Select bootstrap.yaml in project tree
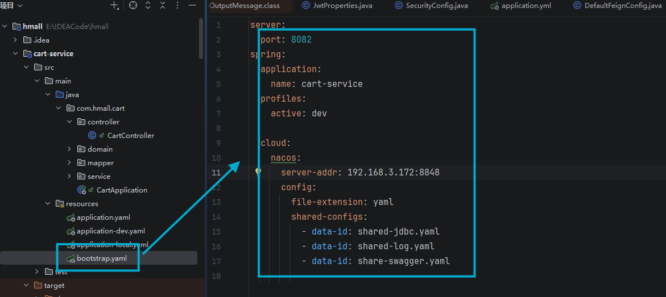This screenshot has width=666, height=297. (x=101, y=258)
